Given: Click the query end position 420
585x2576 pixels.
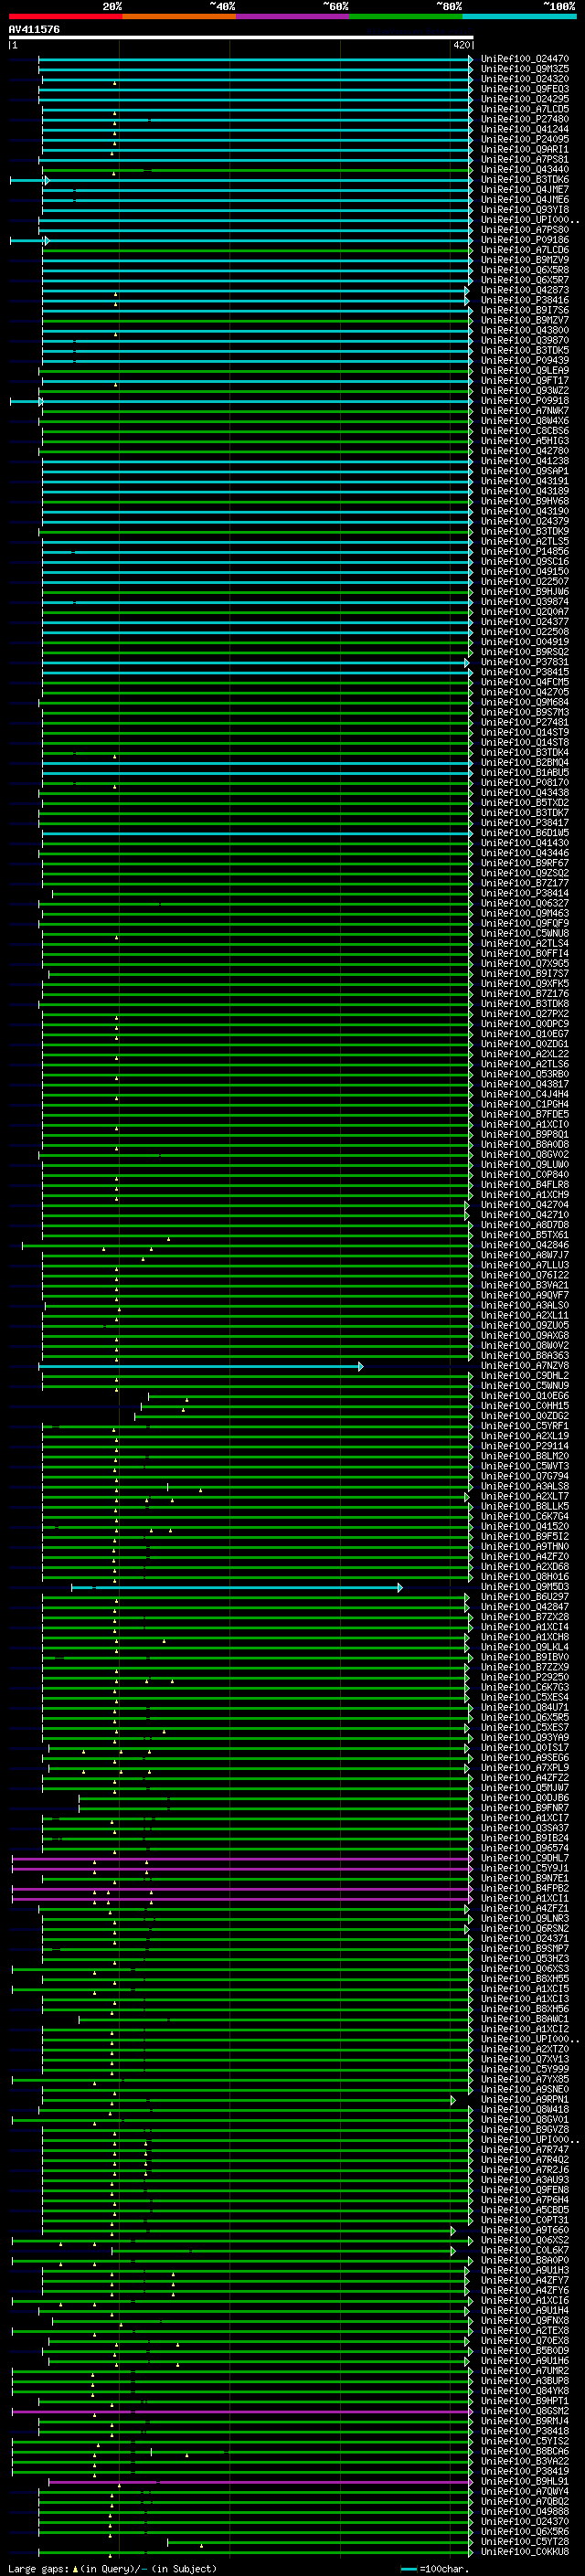Looking at the screenshot, I should coord(461,45).
